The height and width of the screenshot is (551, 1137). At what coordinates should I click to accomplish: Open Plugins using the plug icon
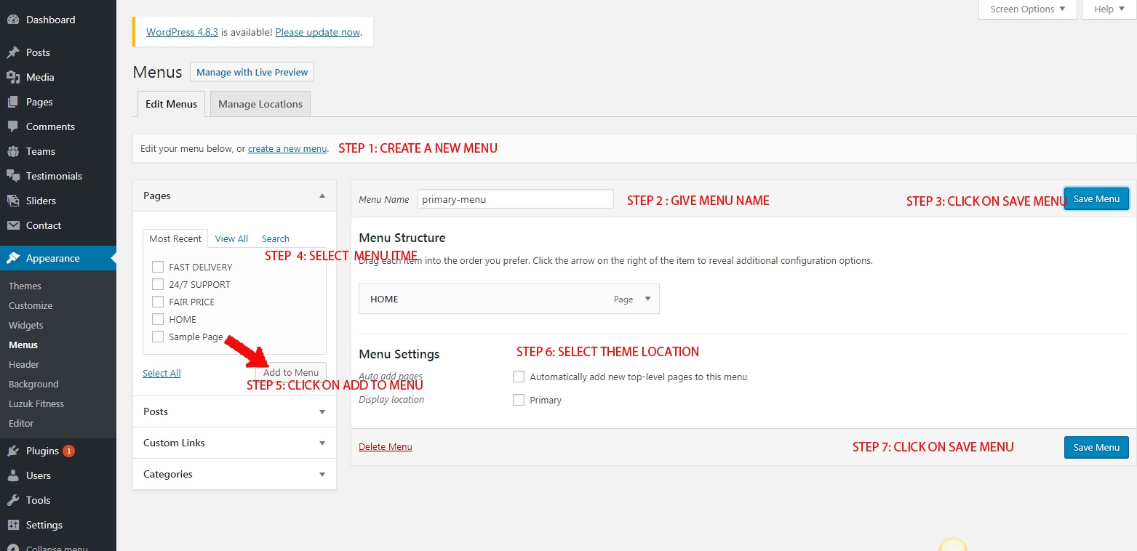coord(15,451)
